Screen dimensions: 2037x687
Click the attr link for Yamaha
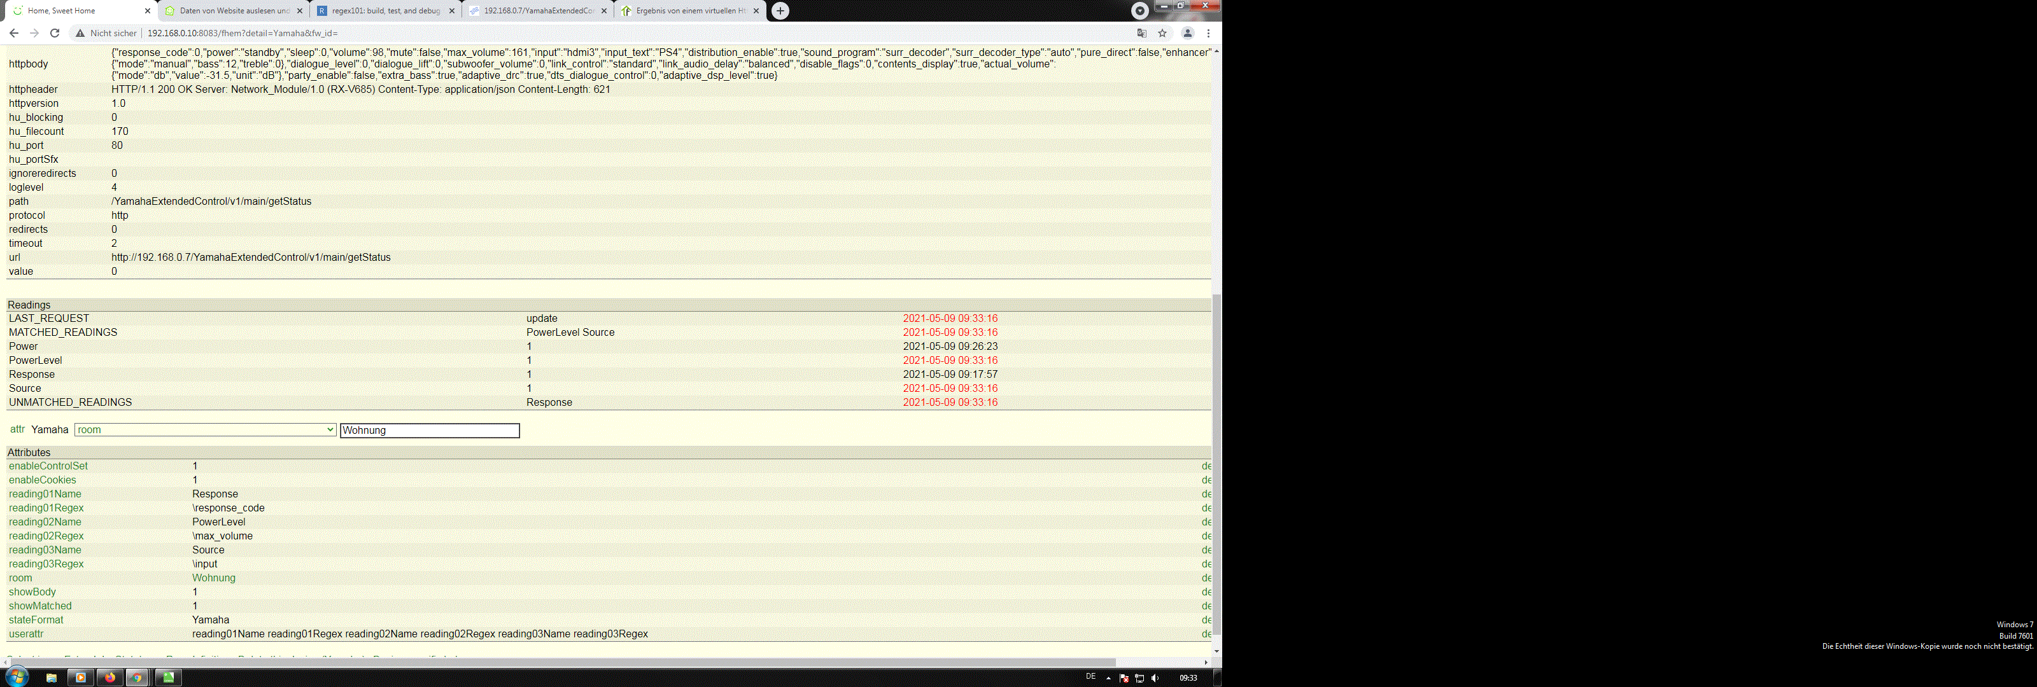[x=17, y=429]
